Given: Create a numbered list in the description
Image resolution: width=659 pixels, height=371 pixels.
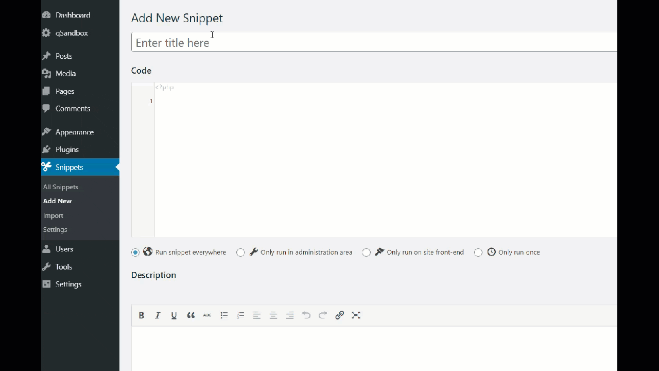Looking at the screenshot, I should 240,315.
